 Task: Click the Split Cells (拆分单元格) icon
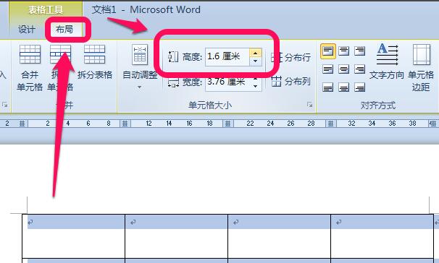coord(60,54)
